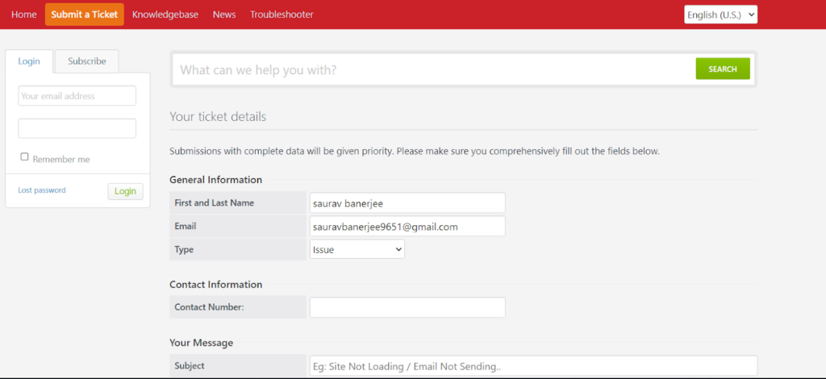Switch to the Login tab

tap(29, 61)
